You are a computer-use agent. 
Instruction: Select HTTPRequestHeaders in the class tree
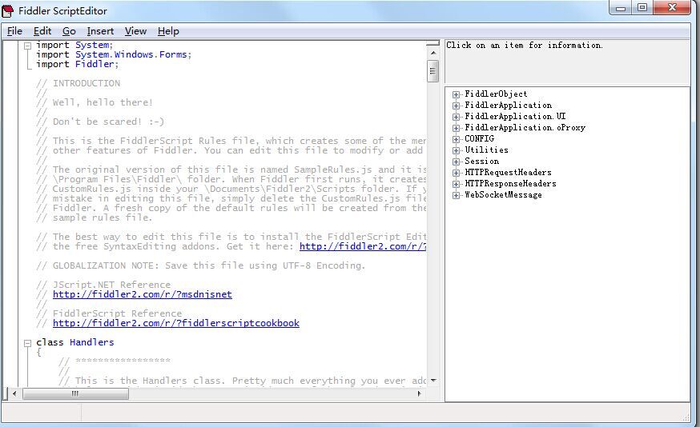[x=508, y=172]
